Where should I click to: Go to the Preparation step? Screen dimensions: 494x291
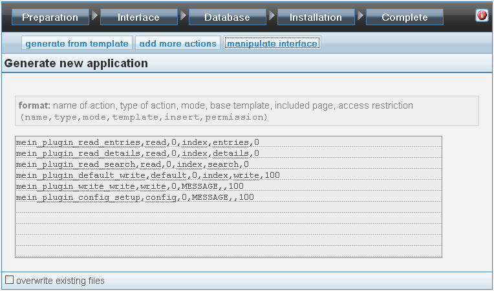(x=50, y=17)
